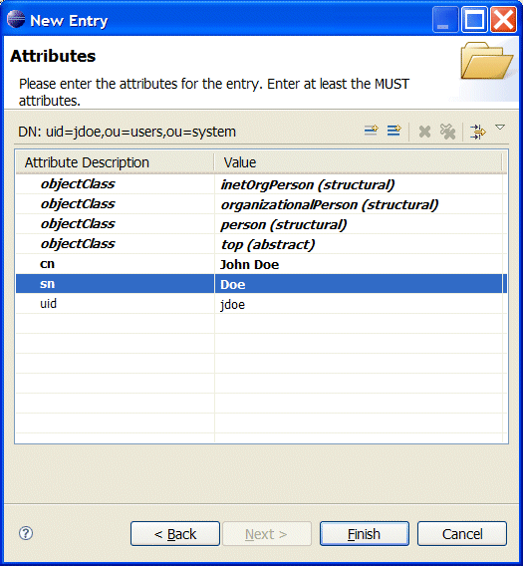Open the toolbar view menu arrow

500,128
